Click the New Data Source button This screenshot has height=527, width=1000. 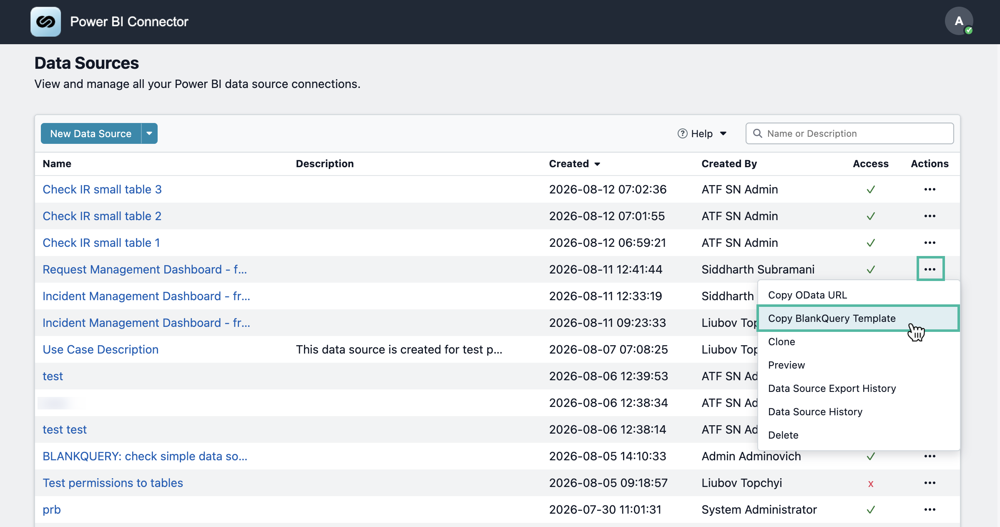click(91, 133)
